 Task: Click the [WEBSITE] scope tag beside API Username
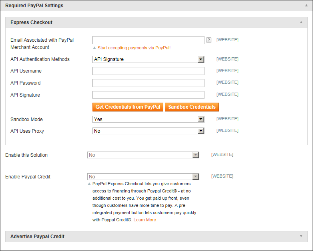point(227,71)
